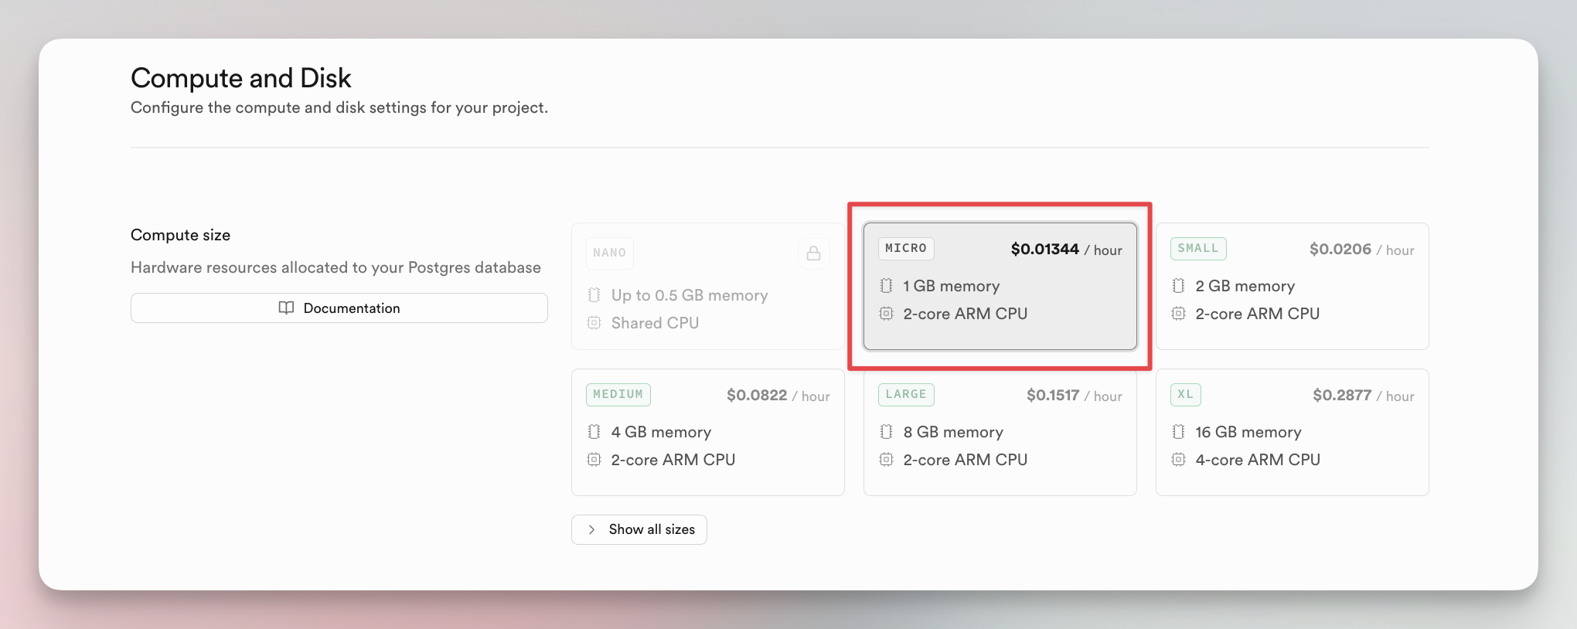
Task: Click the book icon in Documentation button
Action: pos(286,308)
